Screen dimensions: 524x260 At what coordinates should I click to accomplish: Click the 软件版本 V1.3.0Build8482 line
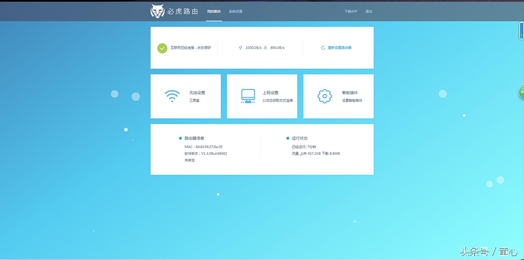pos(206,154)
